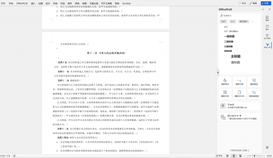Click the 删除缩进 (delete indents) tool
273x158 pixels.
254,82
